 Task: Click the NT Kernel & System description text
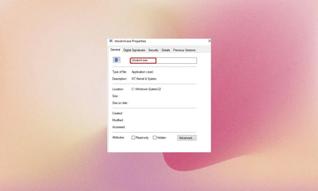pos(144,79)
